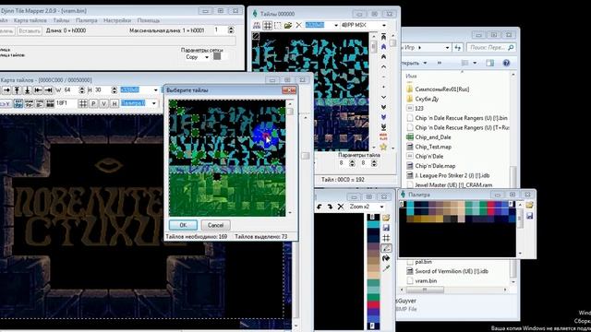The width and height of the screenshot is (591, 332).
Task: Click the X delete icon in Tiles toolbar
Action: click(298, 25)
